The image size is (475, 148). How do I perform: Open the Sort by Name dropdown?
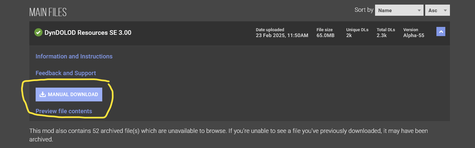[399, 10]
